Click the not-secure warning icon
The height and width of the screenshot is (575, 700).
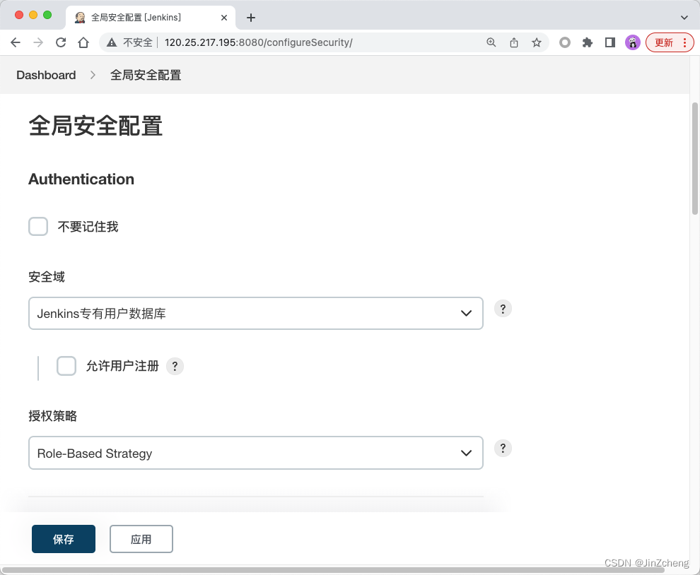pos(112,42)
